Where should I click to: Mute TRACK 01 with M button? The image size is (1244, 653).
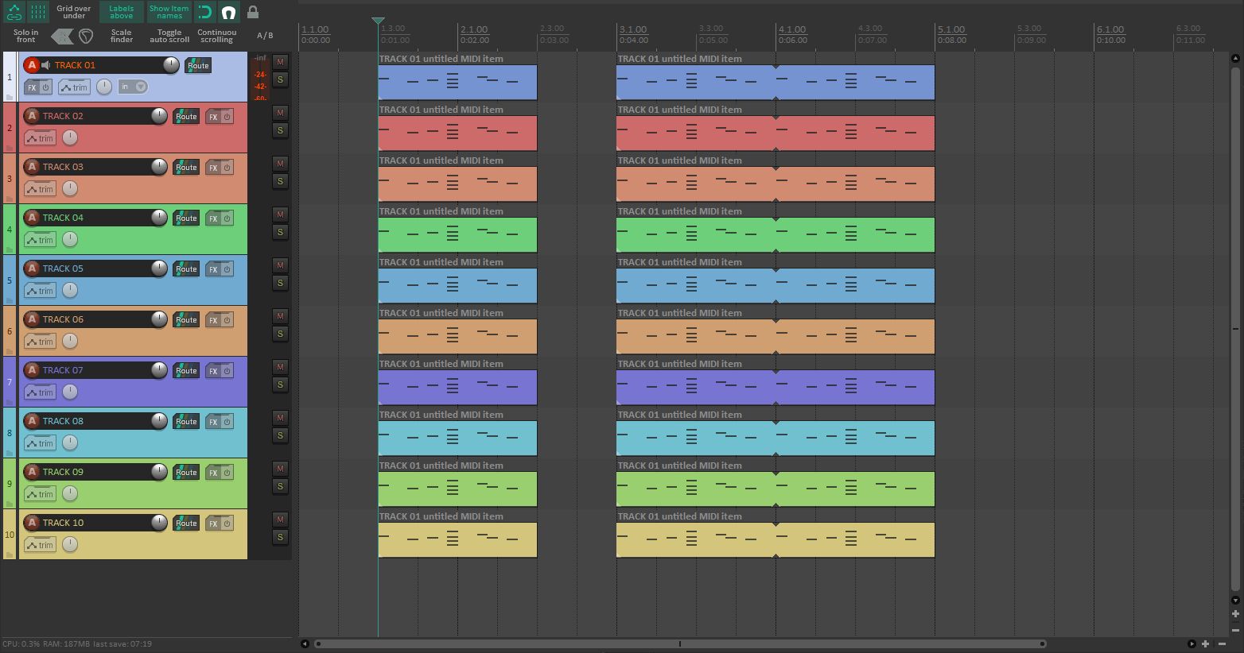280,62
